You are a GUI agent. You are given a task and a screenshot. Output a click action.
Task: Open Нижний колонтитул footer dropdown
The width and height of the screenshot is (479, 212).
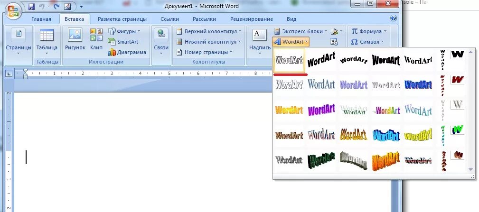coord(209,42)
